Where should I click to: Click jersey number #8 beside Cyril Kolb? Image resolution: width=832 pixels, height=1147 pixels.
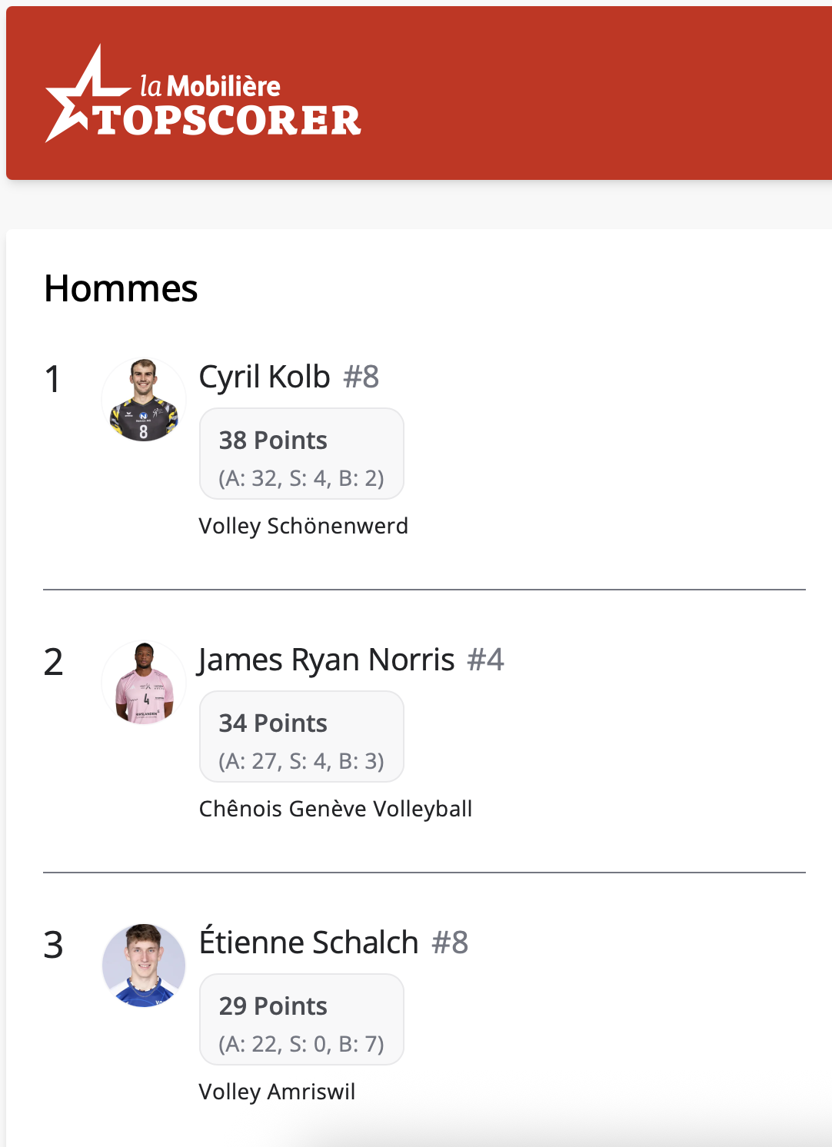click(x=361, y=377)
